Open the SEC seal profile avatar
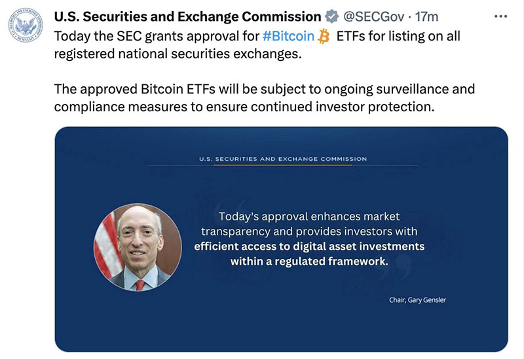Image resolution: width=524 pixels, height=359 pixels. click(x=26, y=26)
